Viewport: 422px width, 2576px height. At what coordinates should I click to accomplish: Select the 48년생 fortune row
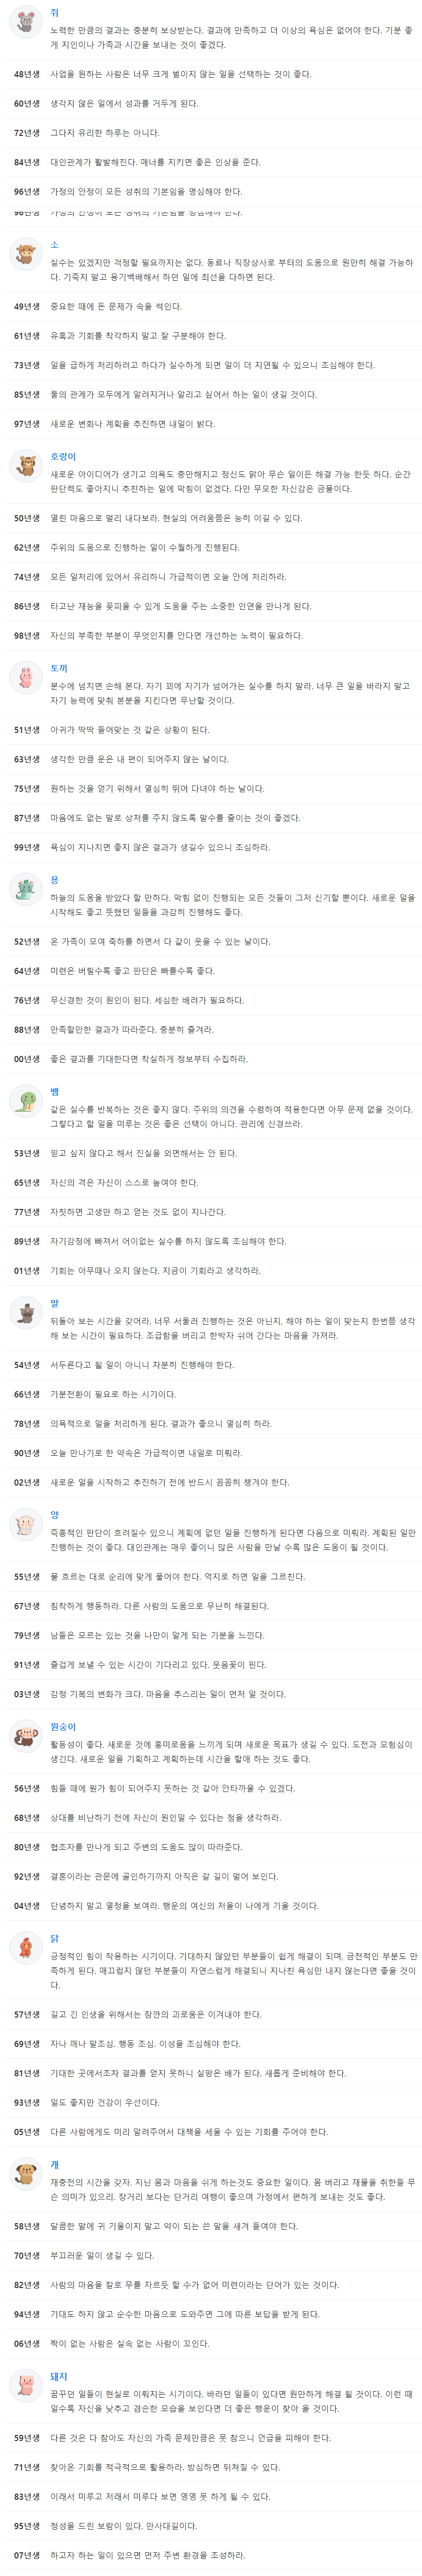(x=211, y=74)
